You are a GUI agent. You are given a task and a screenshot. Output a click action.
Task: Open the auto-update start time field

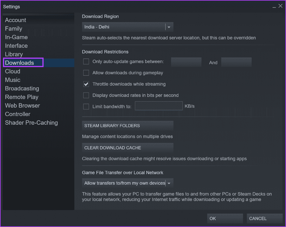point(186,62)
